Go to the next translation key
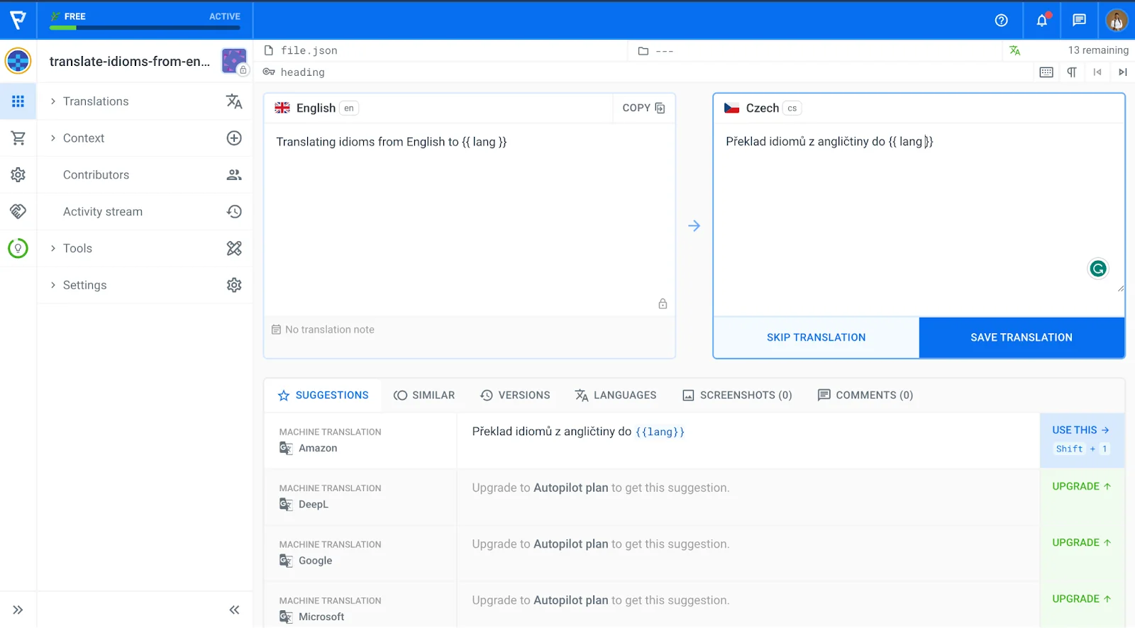 click(x=1122, y=72)
